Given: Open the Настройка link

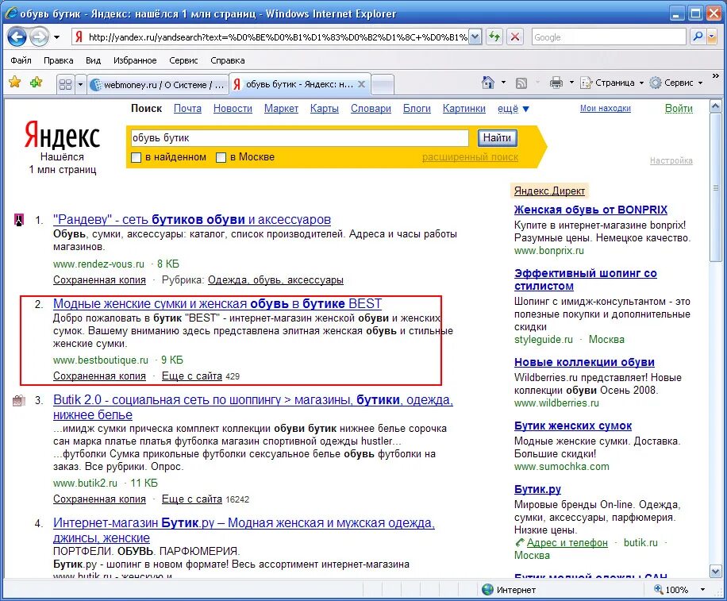Looking at the screenshot, I should pos(671,160).
